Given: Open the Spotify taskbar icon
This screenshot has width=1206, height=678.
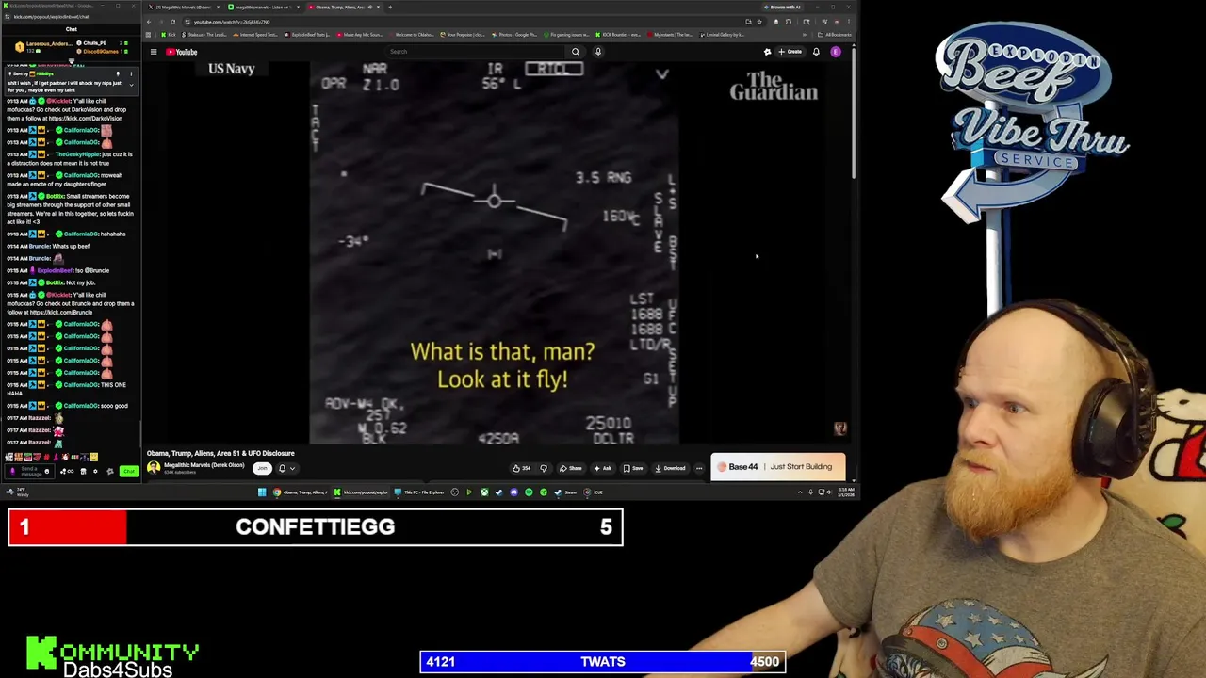Looking at the screenshot, I should pyautogui.click(x=529, y=492).
